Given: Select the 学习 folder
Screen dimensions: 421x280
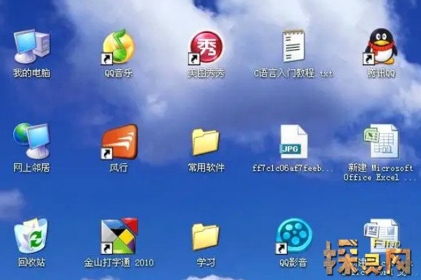Looking at the screenshot, I should [205, 237].
